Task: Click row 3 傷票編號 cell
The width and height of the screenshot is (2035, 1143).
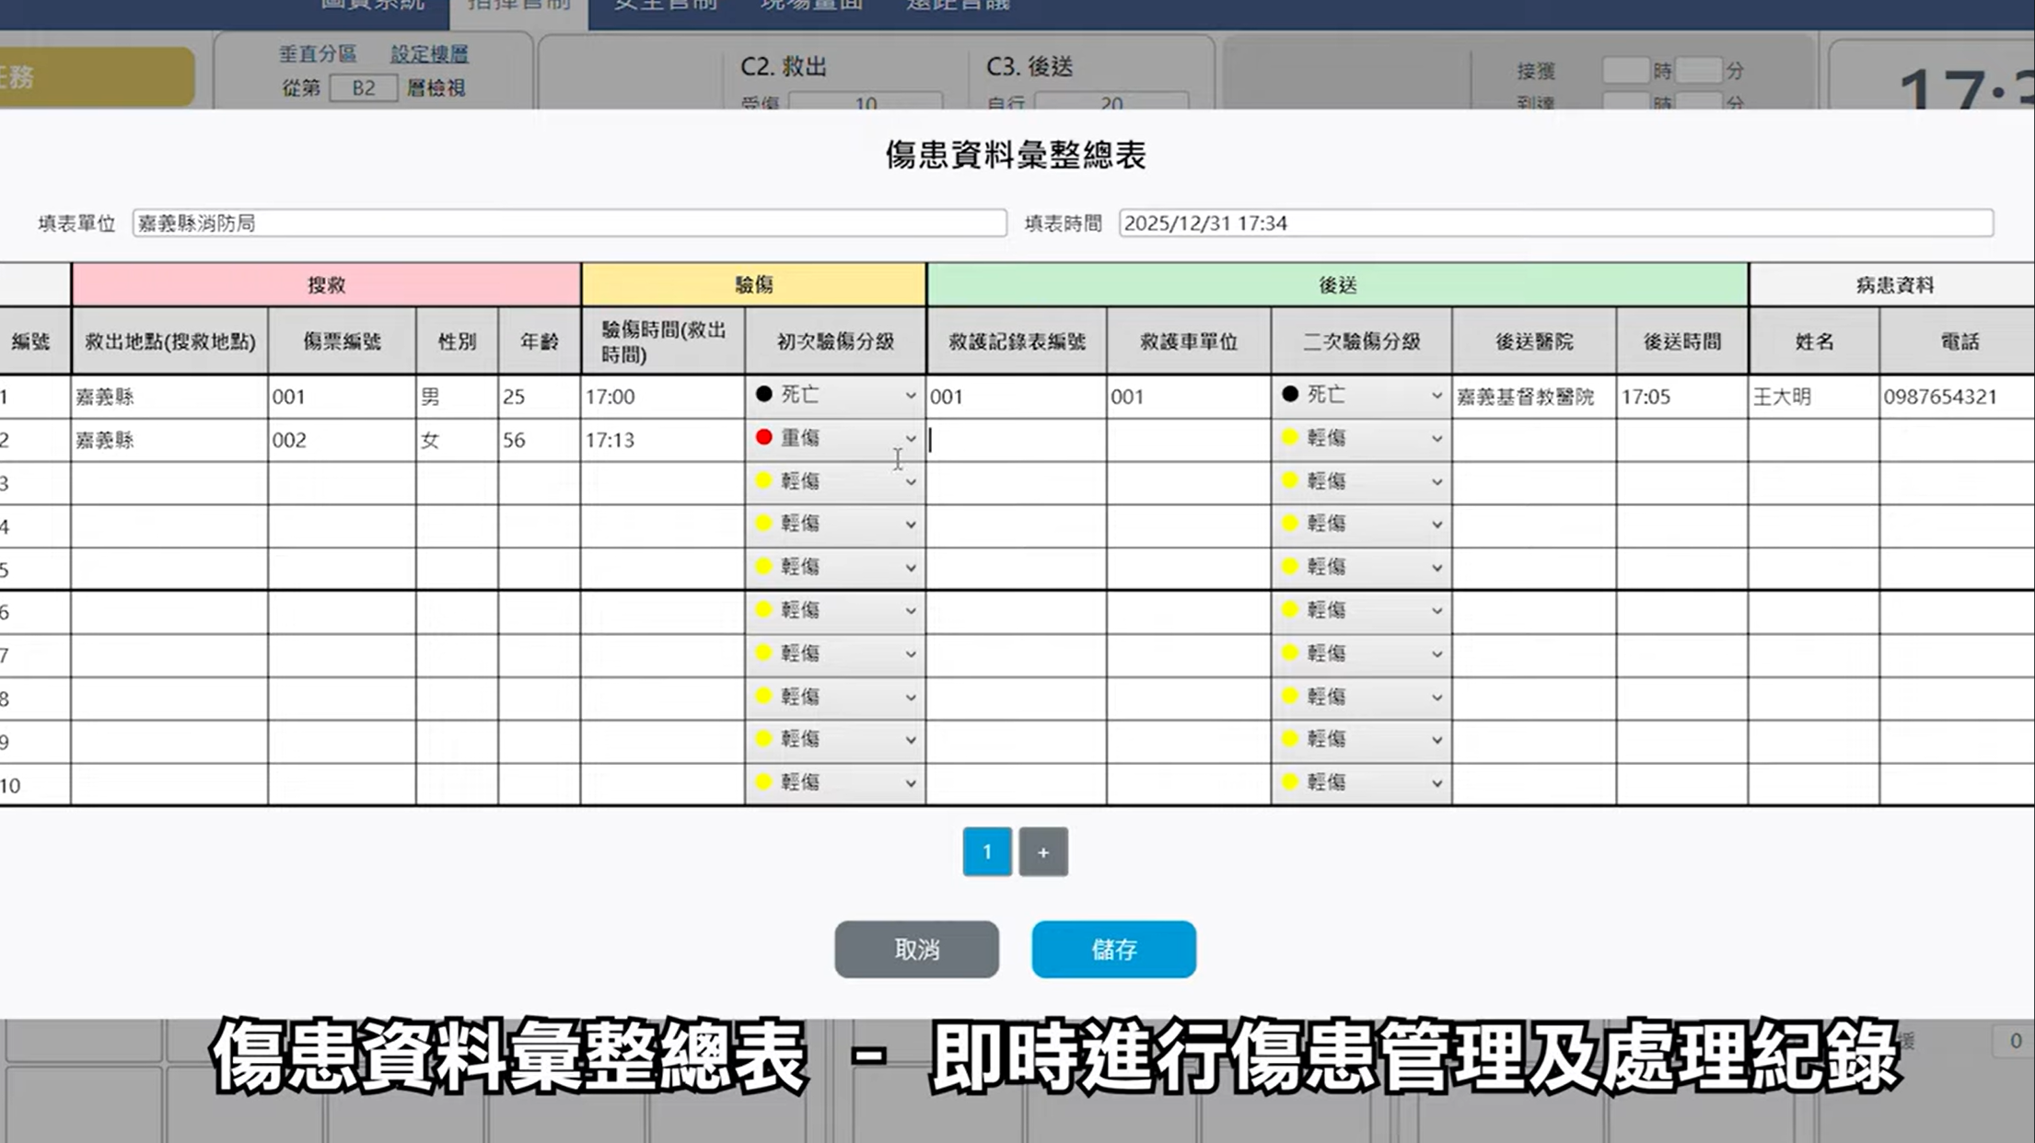Action: (x=342, y=483)
